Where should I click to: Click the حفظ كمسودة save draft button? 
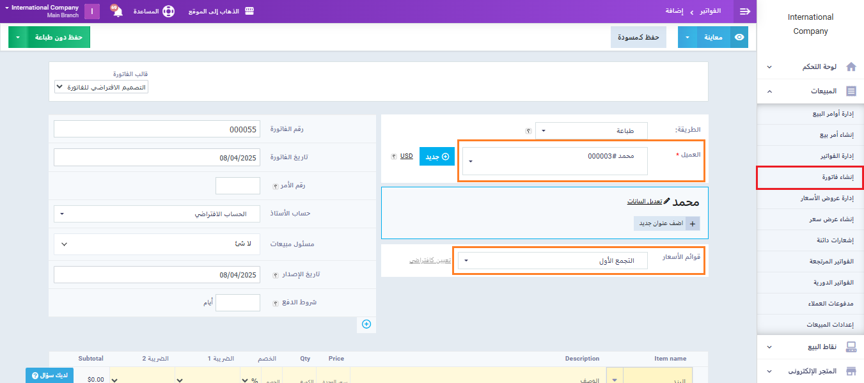point(638,37)
